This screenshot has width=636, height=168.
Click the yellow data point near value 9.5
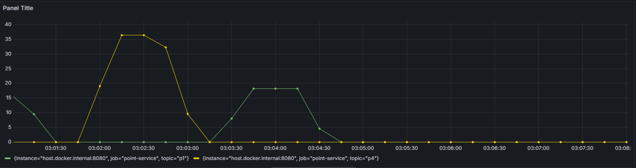188,114
